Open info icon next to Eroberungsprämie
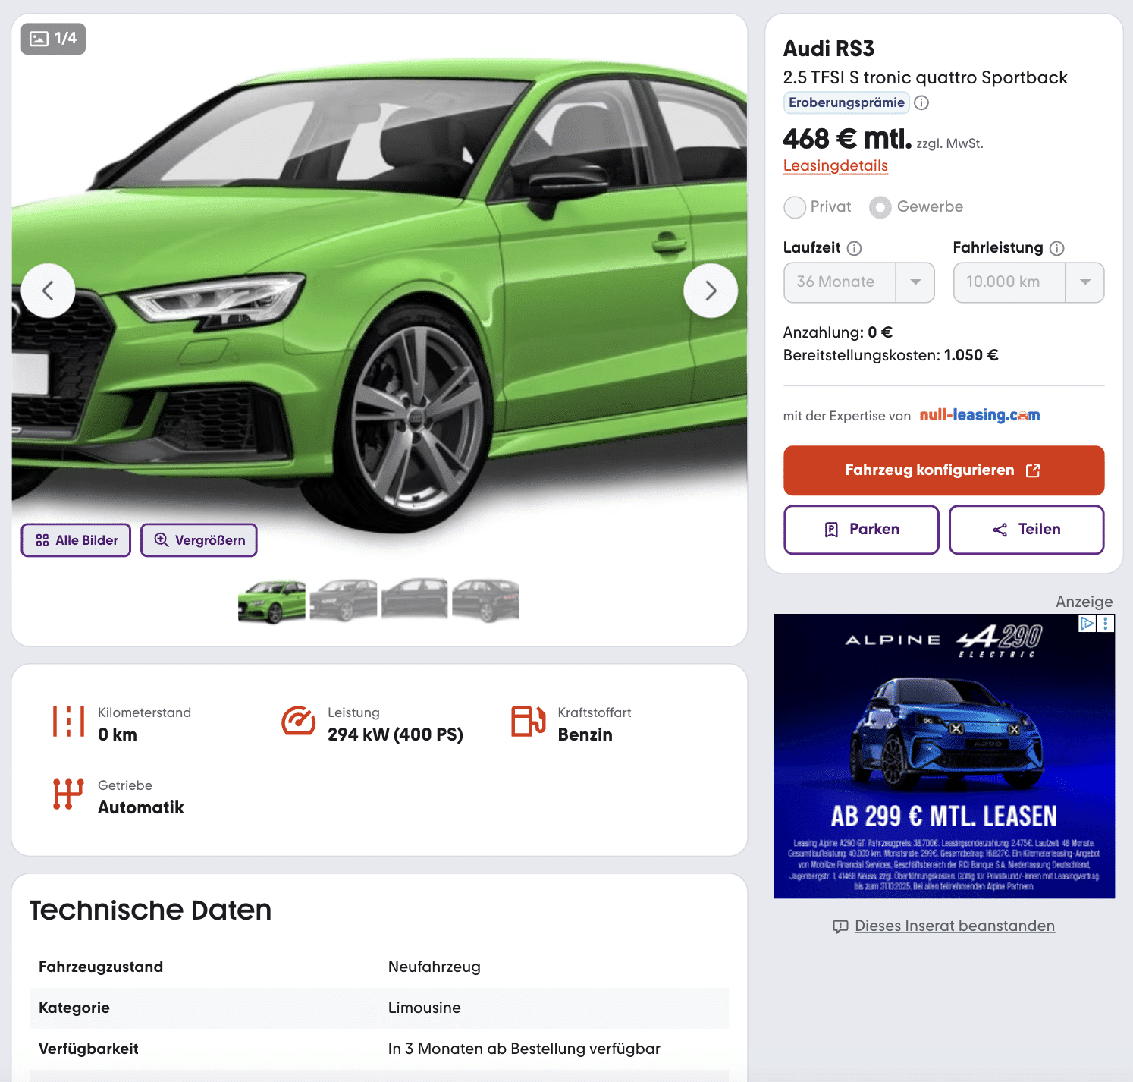 tap(921, 102)
